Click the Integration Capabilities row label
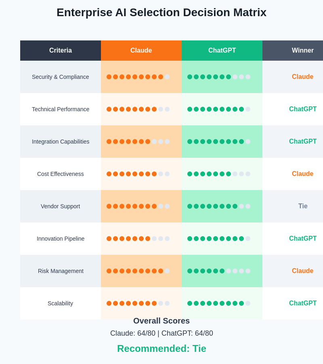Viewport: 323px width, 364px height. point(61,142)
